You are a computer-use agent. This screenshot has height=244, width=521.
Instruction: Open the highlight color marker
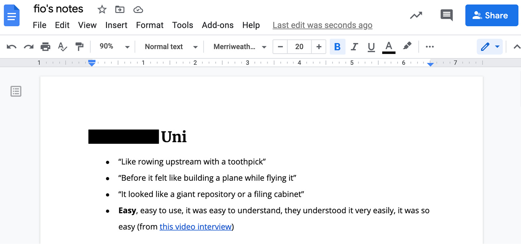point(407,46)
